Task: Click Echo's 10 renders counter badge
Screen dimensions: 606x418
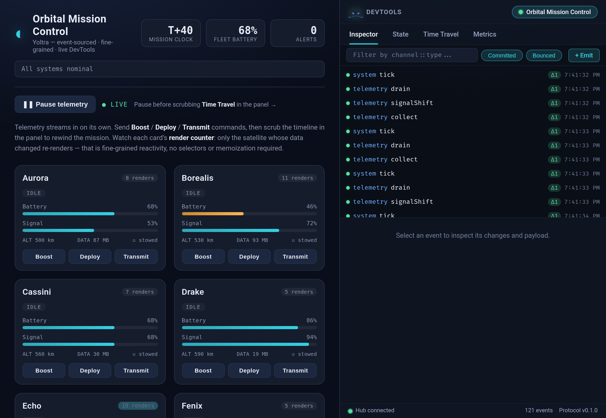Action: (x=138, y=406)
